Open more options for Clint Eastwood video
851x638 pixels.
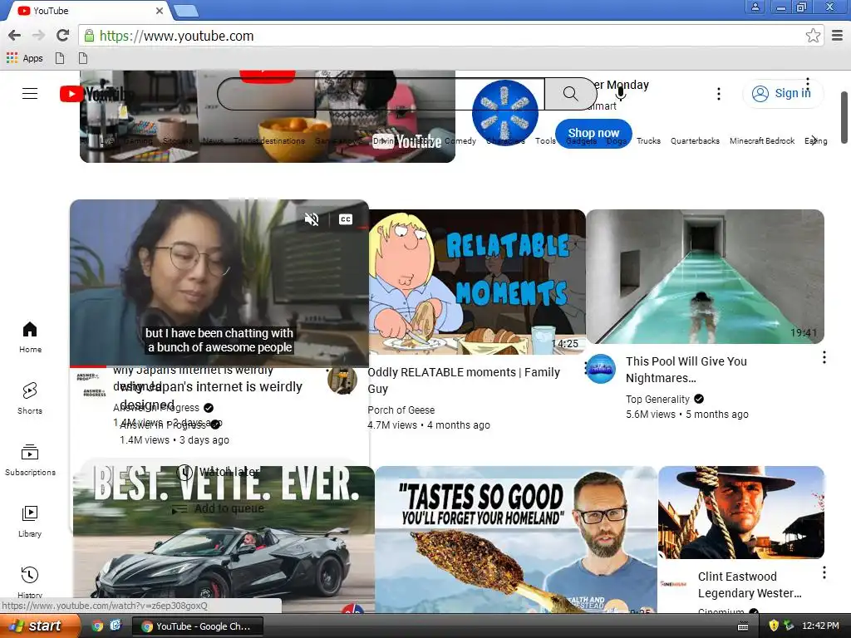(x=824, y=572)
